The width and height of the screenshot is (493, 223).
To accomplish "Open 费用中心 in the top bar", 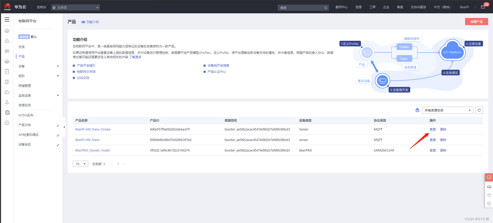I will pos(341,7).
